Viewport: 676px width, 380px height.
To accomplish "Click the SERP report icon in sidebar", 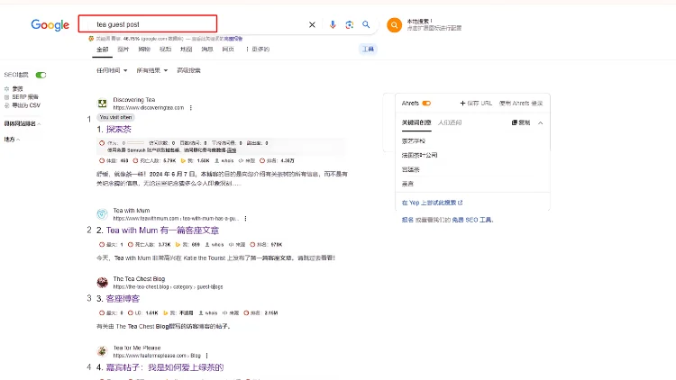I will 6,97.
